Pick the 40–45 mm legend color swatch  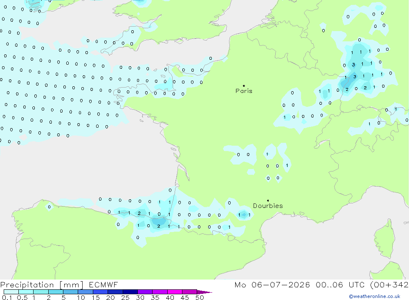[x=175, y=292]
